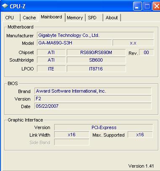Select the SB600 southbridge value
The width and height of the screenshot is (160, 171).
pyautogui.click(x=96, y=60)
